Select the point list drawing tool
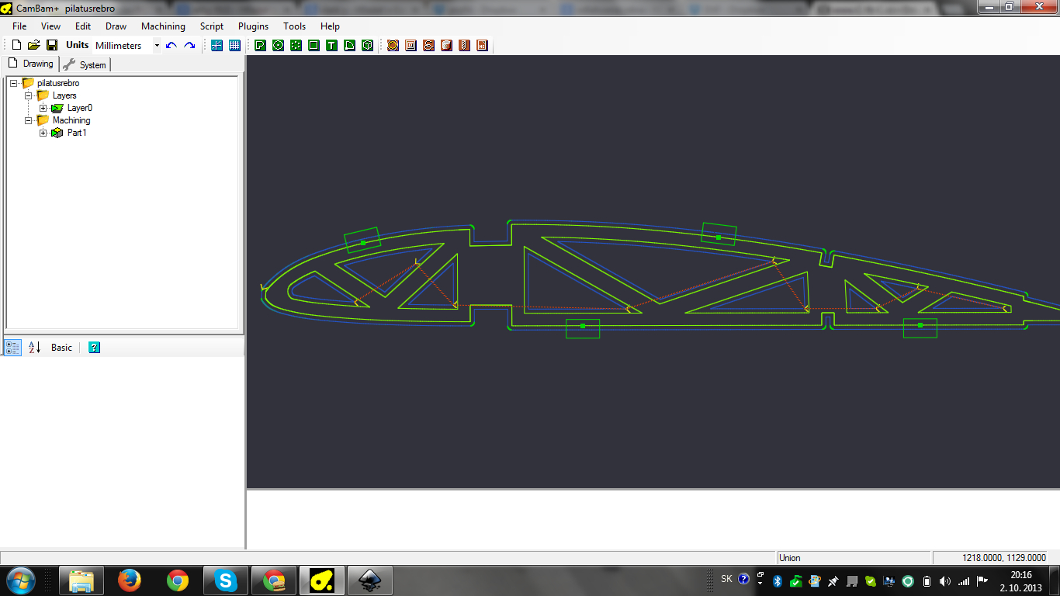 coord(296,45)
